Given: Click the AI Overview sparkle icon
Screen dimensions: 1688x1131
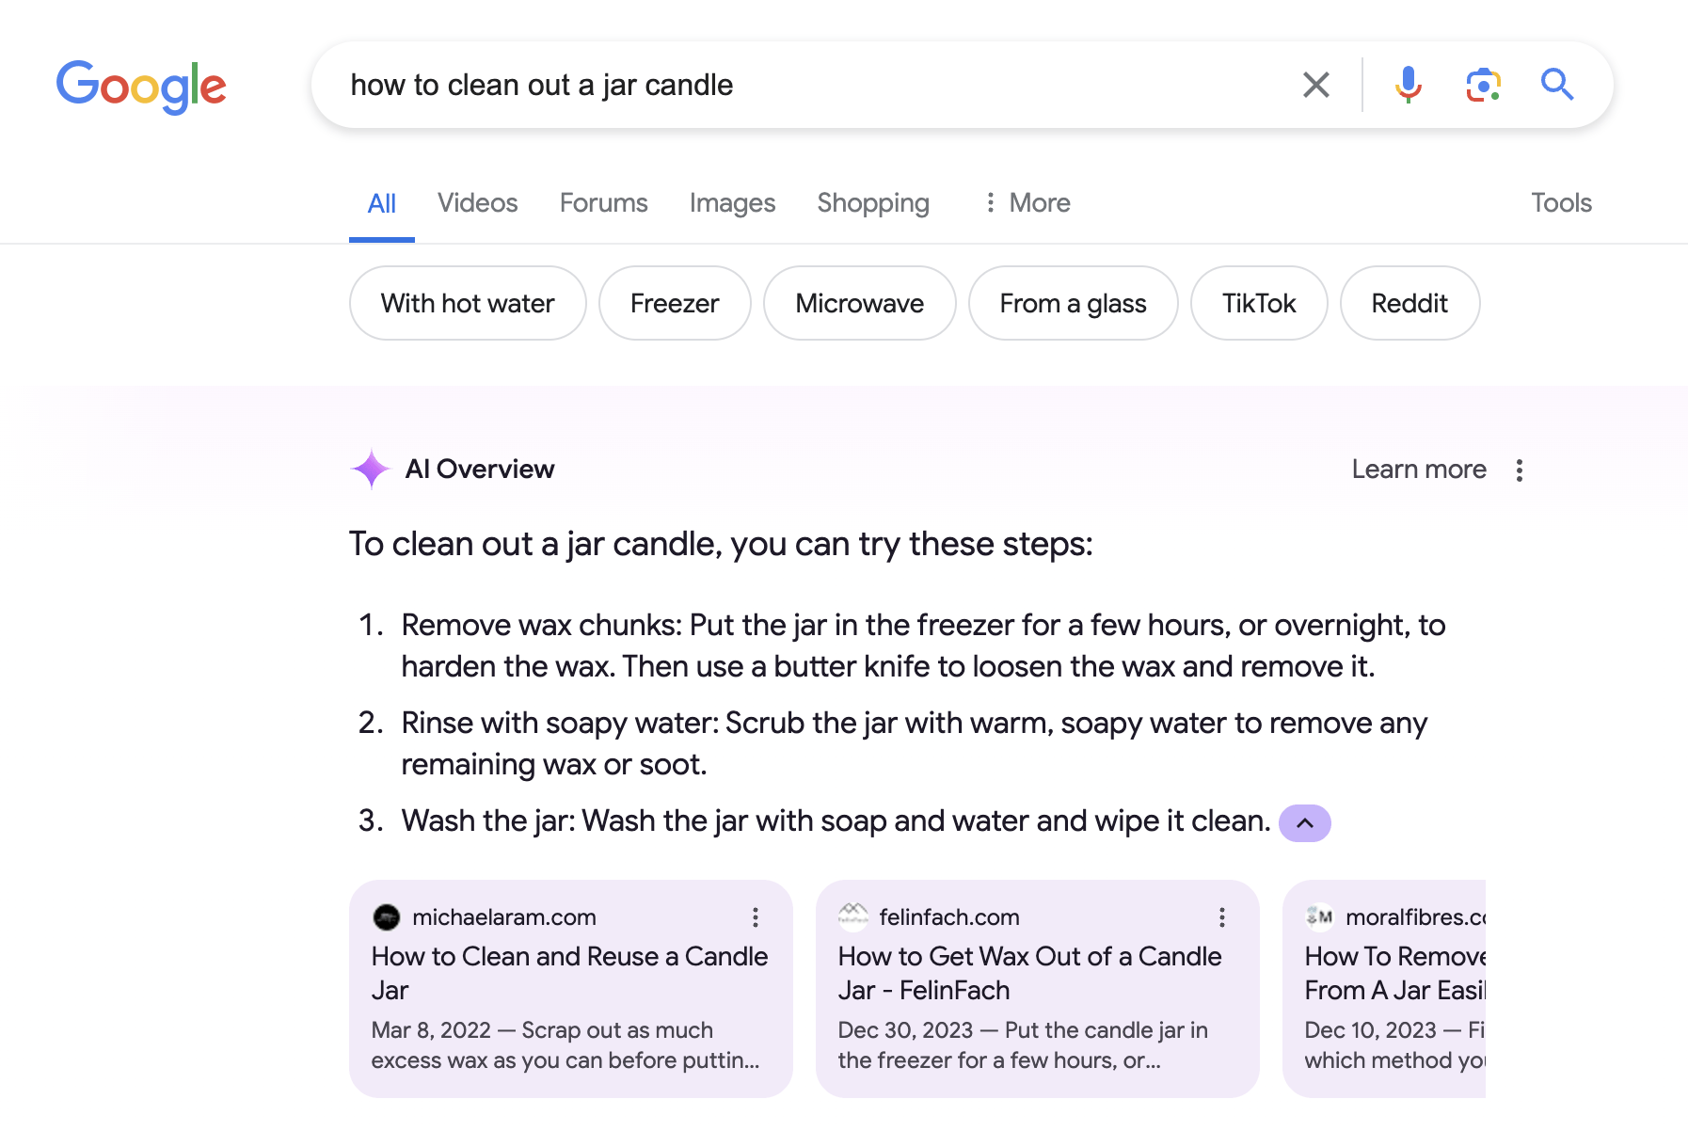Looking at the screenshot, I should coord(371,469).
